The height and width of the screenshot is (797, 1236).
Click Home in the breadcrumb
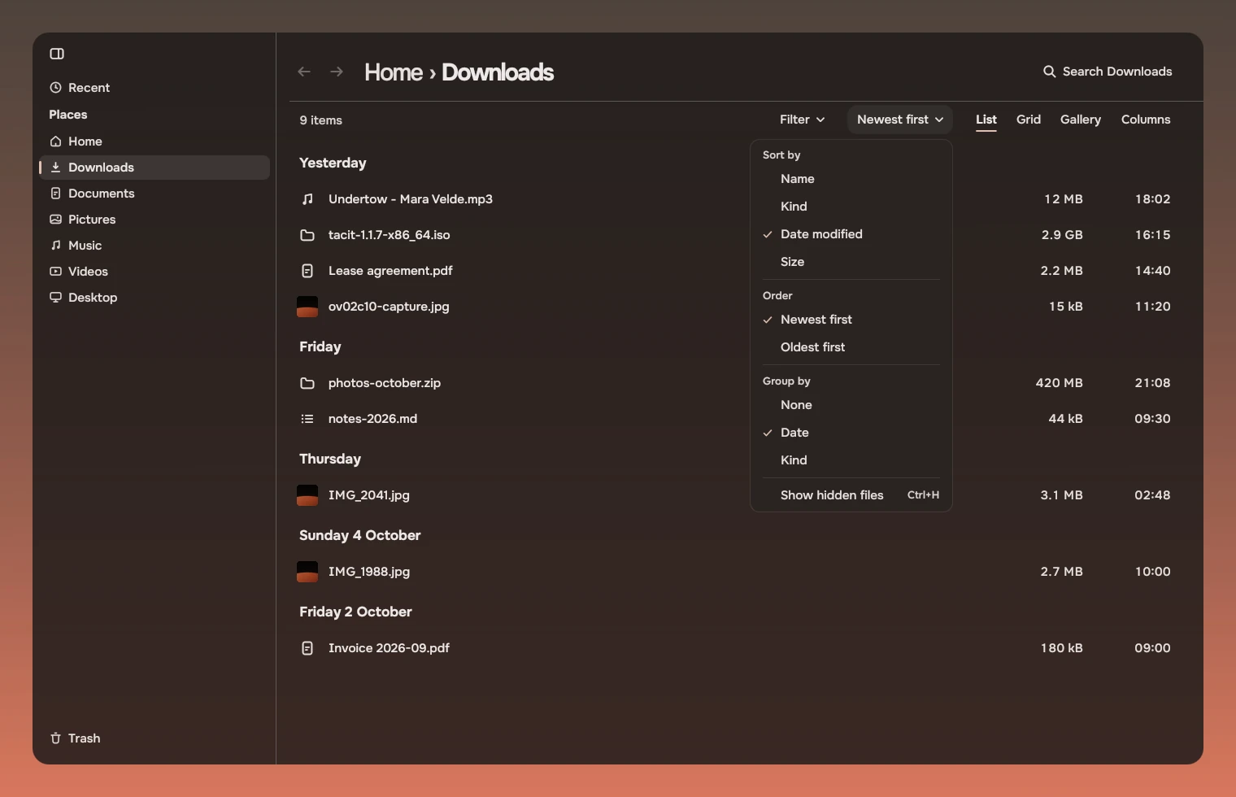tap(394, 72)
